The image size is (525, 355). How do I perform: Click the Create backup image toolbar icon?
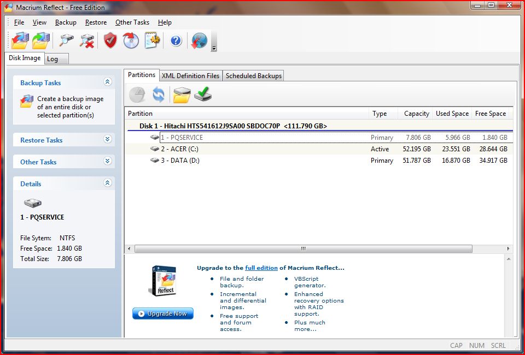[x=20, y=40]
